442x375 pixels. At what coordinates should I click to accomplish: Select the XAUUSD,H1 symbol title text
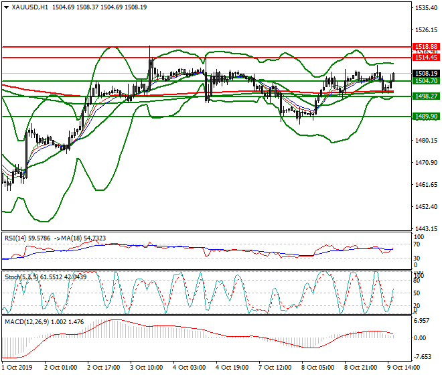click(x=29, y=7)
